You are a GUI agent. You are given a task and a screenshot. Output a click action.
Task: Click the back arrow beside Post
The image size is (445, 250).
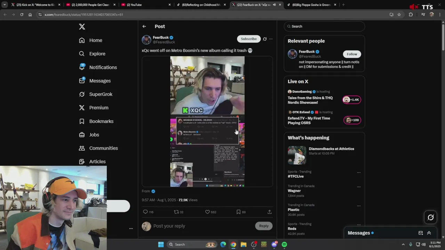[x=144, y=26]
